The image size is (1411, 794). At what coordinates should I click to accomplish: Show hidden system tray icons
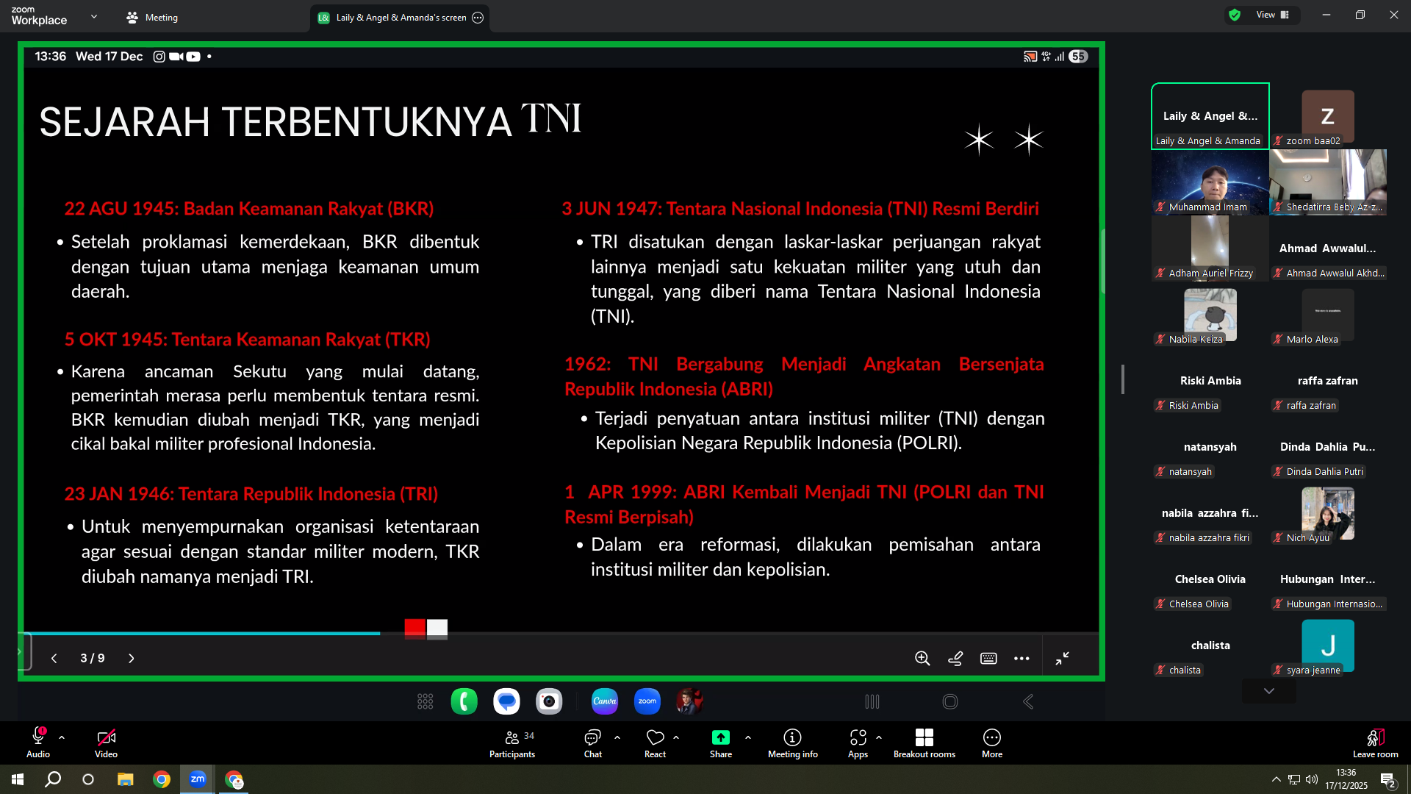tap(1277, 779)
